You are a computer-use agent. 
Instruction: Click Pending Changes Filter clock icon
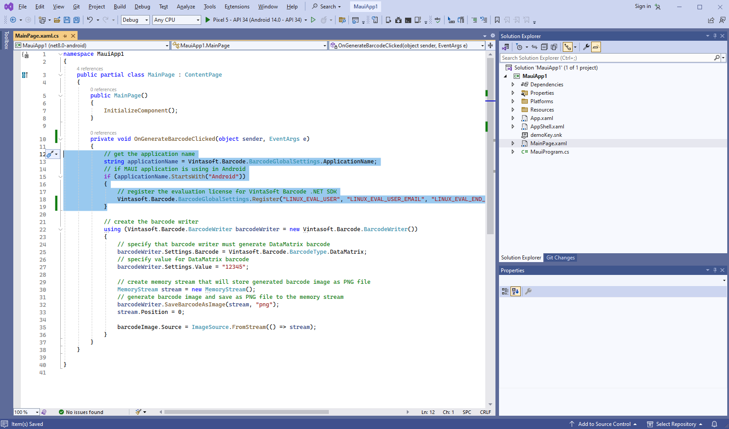(519, 47)
